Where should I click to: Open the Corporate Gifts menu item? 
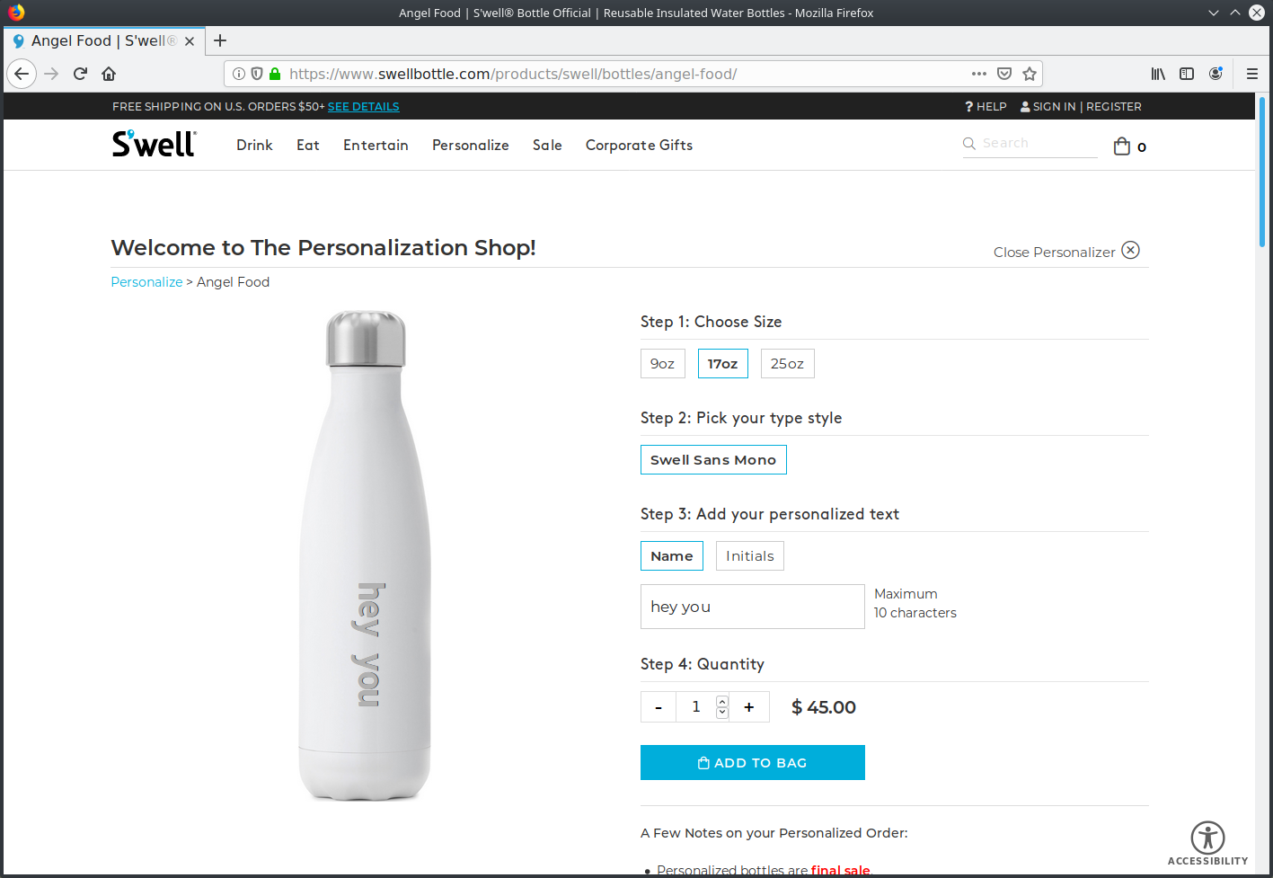coord(639,146)
